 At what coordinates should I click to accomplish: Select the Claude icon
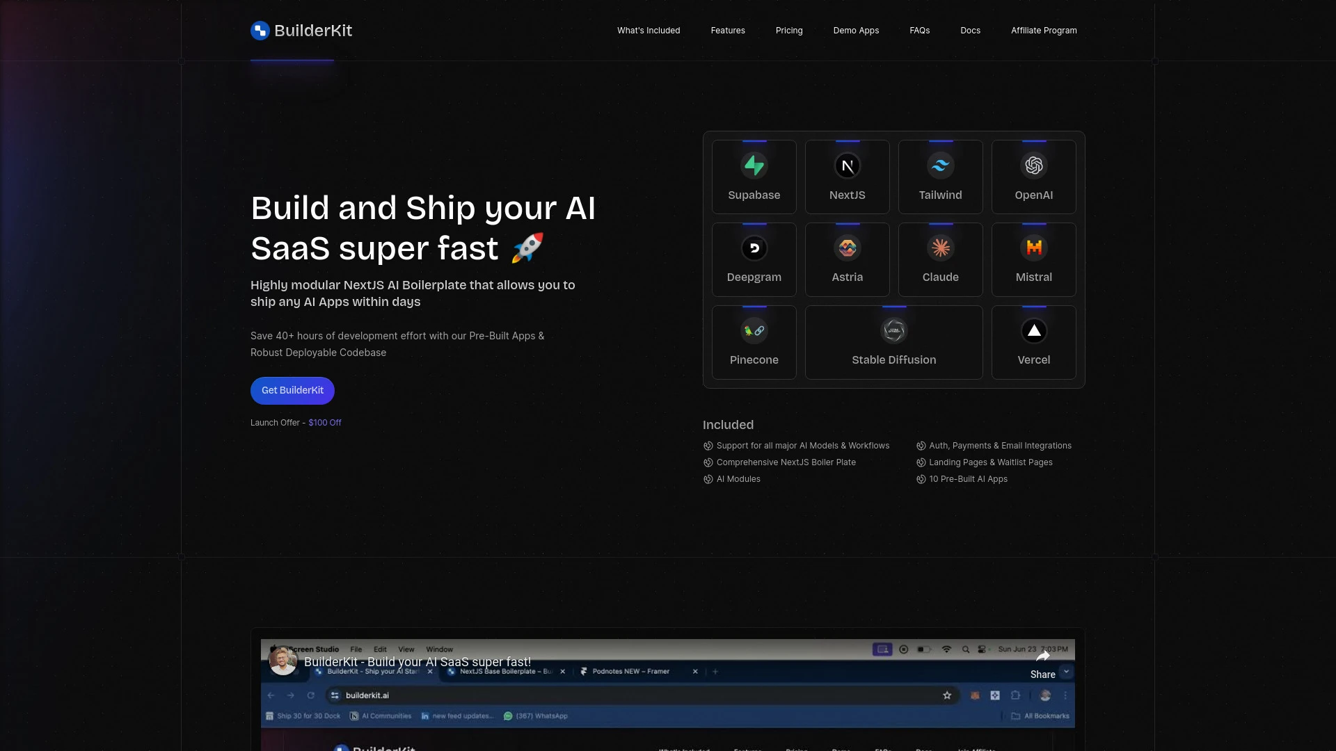(940, 248)
